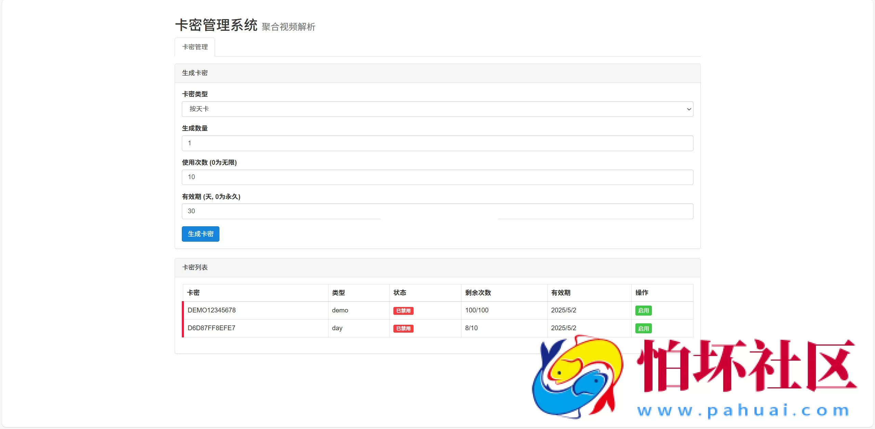Image resolution: width=875 pixels, height=429 pixels.
Task: Enable the D6D87FF8EFE7 card key
Action: [x=644, y=328]
